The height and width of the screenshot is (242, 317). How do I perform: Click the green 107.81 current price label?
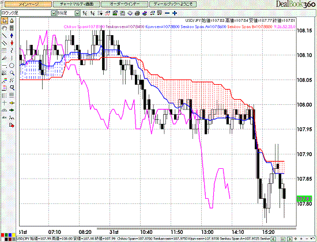pyautogui.click(x=304, y=199)
